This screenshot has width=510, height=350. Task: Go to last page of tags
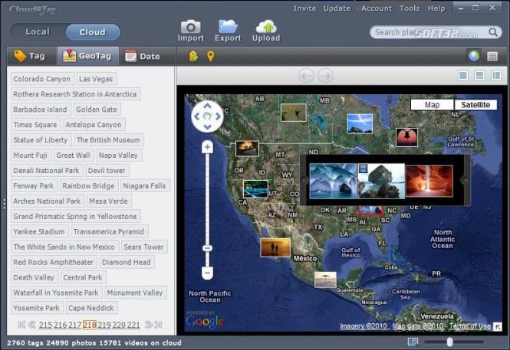(x=158, y=325)
